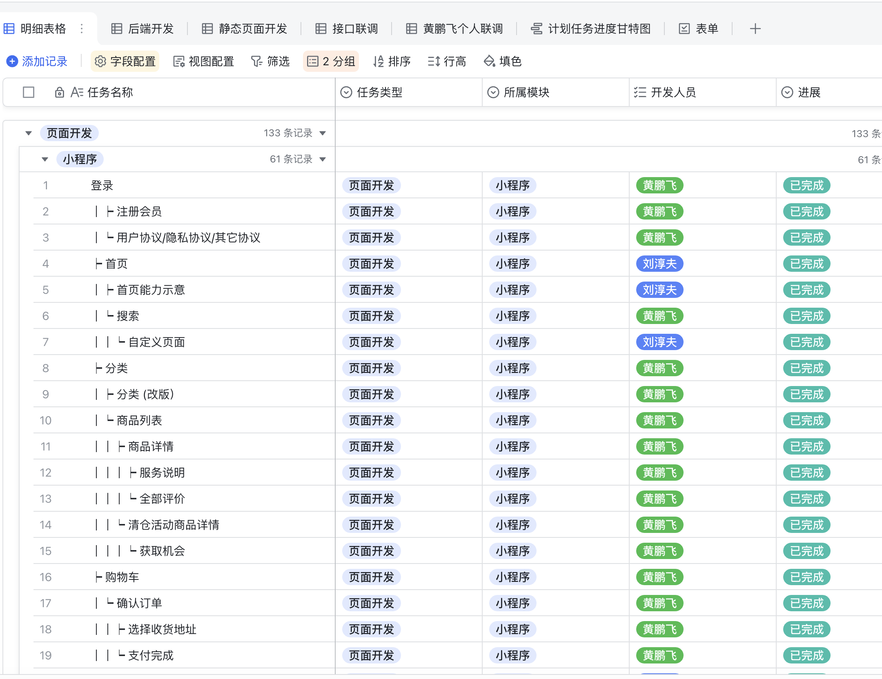Switch to the 静态页面开发 tab
Viewport: 882px width, 679px height.
click(x=245, y=29)
